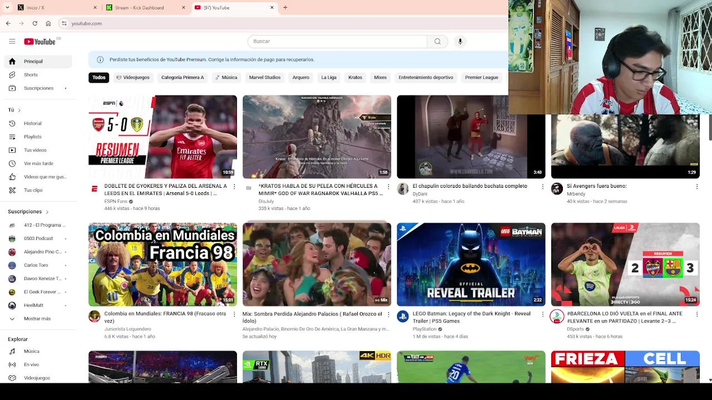The image size is (712, 400).
Task: Filter by Arquero chip
Action: click(x=301, y=77)
